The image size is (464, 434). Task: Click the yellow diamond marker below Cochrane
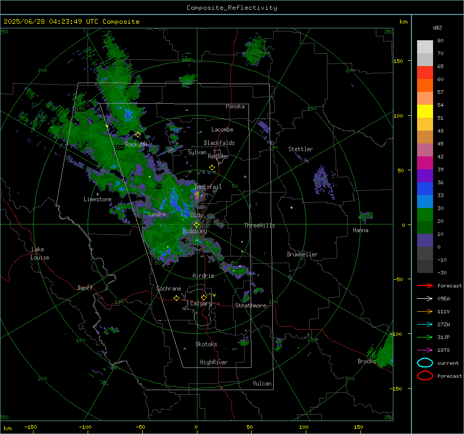point(176,298)
